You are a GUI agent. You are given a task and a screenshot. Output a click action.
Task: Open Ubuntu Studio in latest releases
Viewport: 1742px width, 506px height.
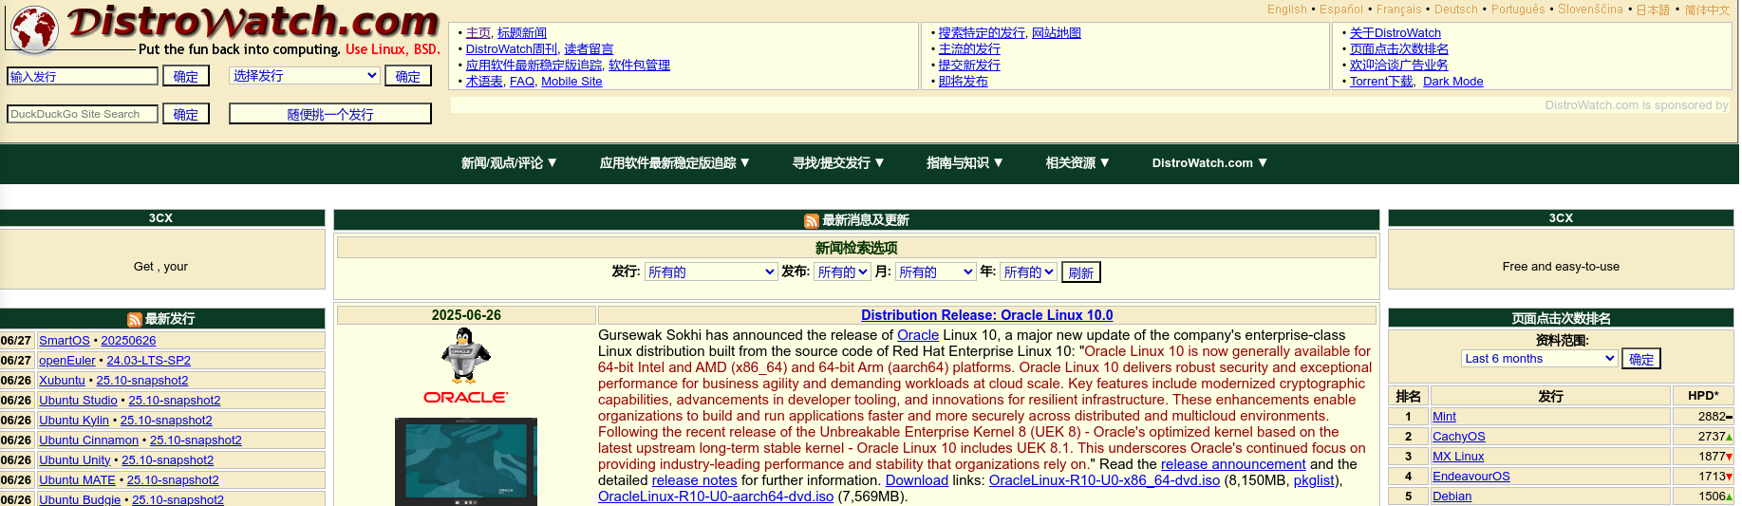[78, 401]
